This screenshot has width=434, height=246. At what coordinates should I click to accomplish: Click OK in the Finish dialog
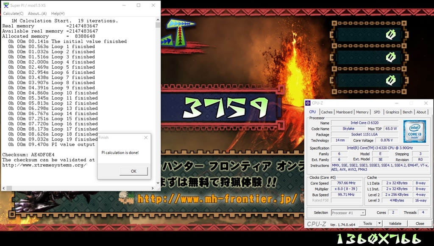(x=134, y=171)
